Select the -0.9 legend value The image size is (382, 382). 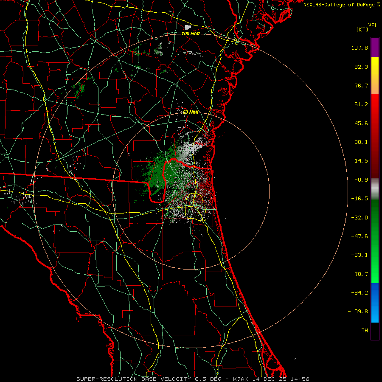[361, 180]
